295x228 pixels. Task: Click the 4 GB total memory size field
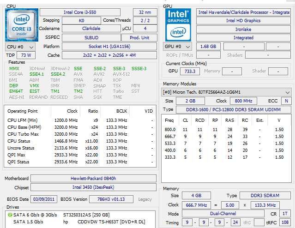pyautogui.click(x=196, y=196)
